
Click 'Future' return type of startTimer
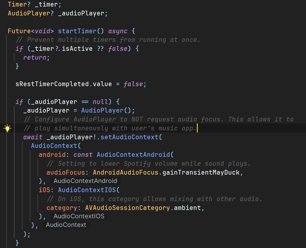[19, 31]
